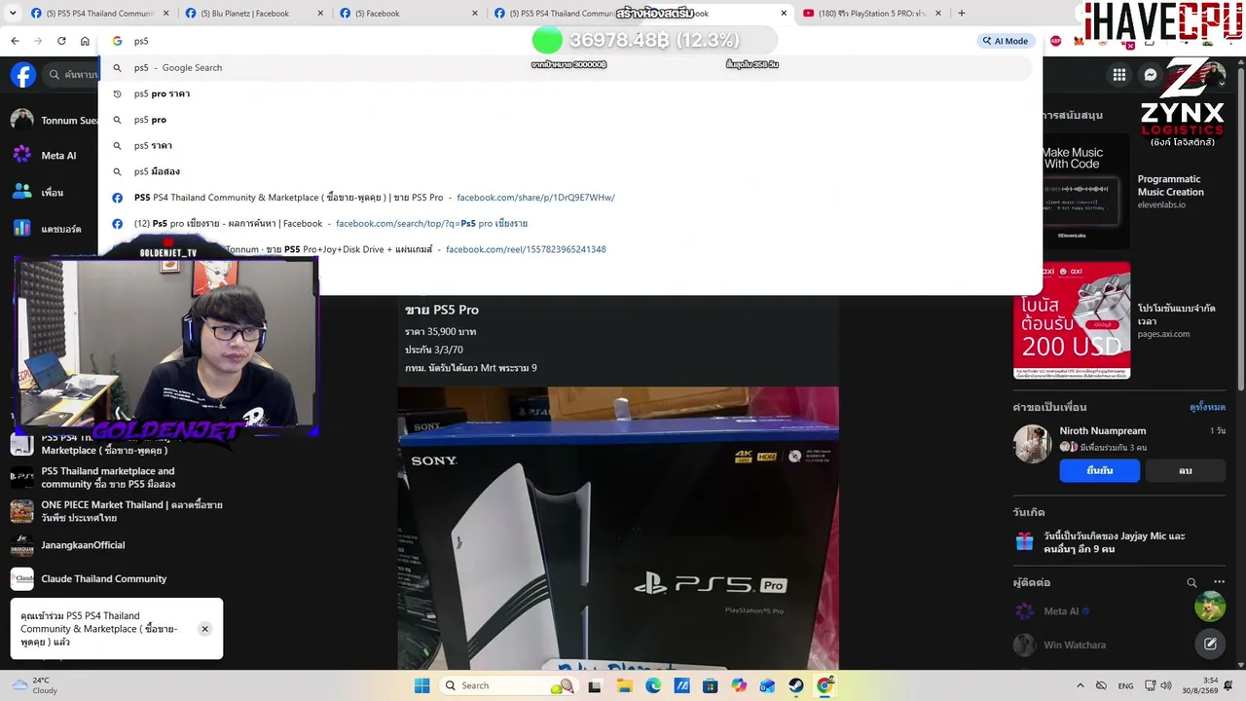Click the Windows taskbar Search box
Image resolution: width=1246 pixels, height=701 pixels.
[508, 685]
